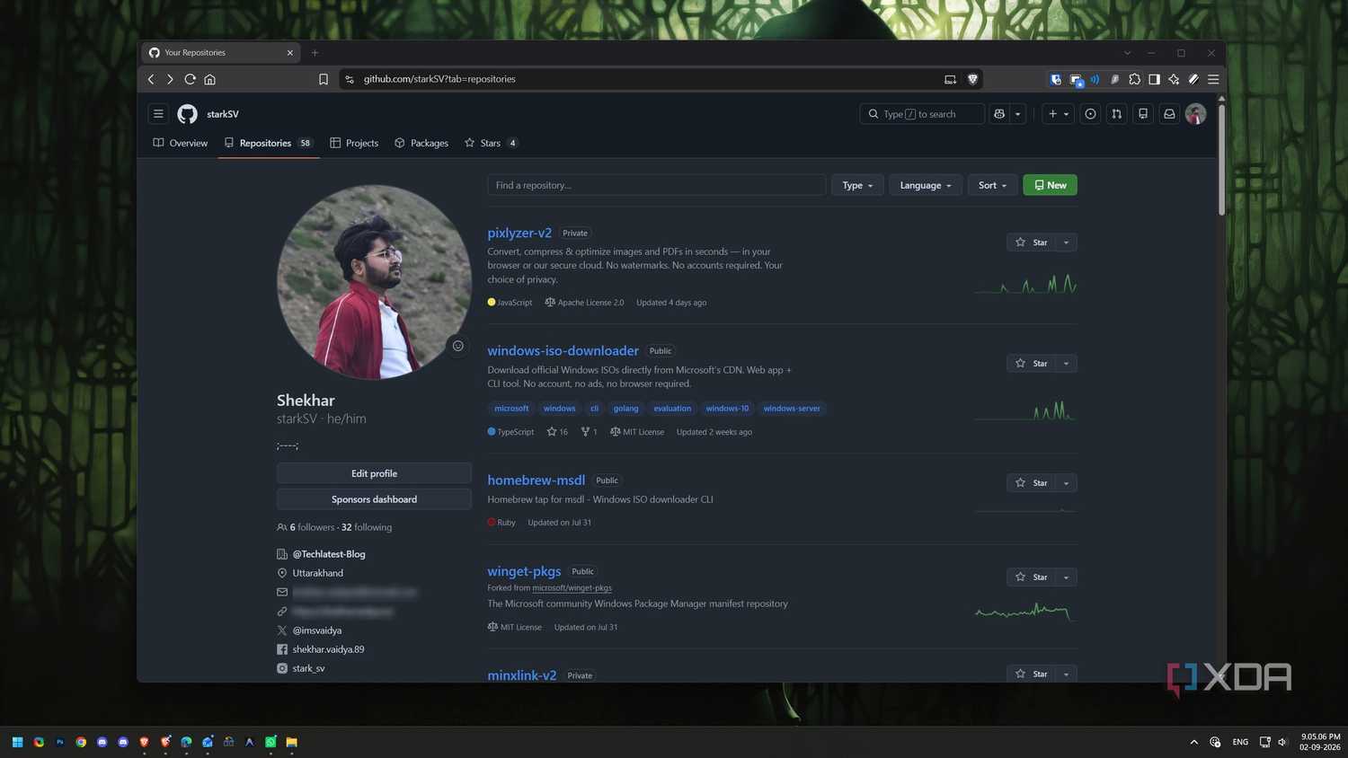Image resolution: width=1348 pixels, height=758 pixels.
Task: Open the 6 followers link
Action: tap(312, 527)
